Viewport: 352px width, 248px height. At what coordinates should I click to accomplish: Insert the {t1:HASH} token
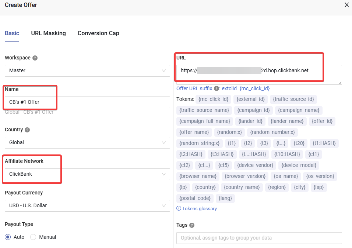click(324, 143)
